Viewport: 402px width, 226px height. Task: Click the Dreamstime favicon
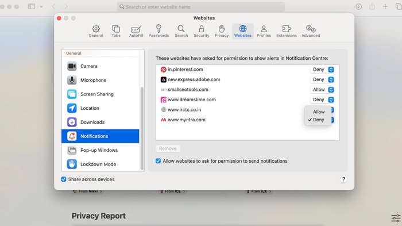(x=163, y=99)
